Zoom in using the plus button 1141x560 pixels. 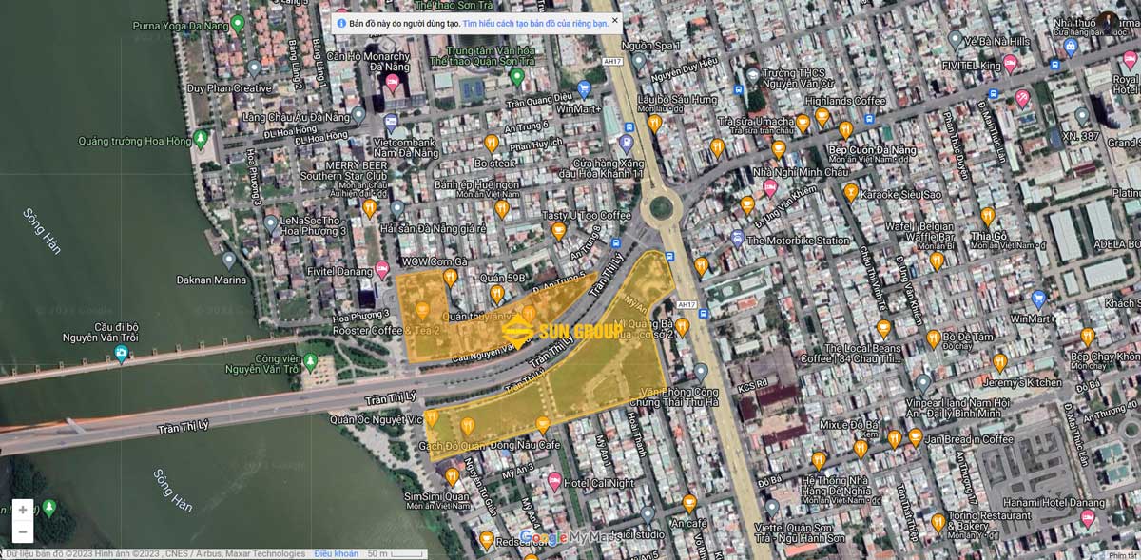pos(23,510)
